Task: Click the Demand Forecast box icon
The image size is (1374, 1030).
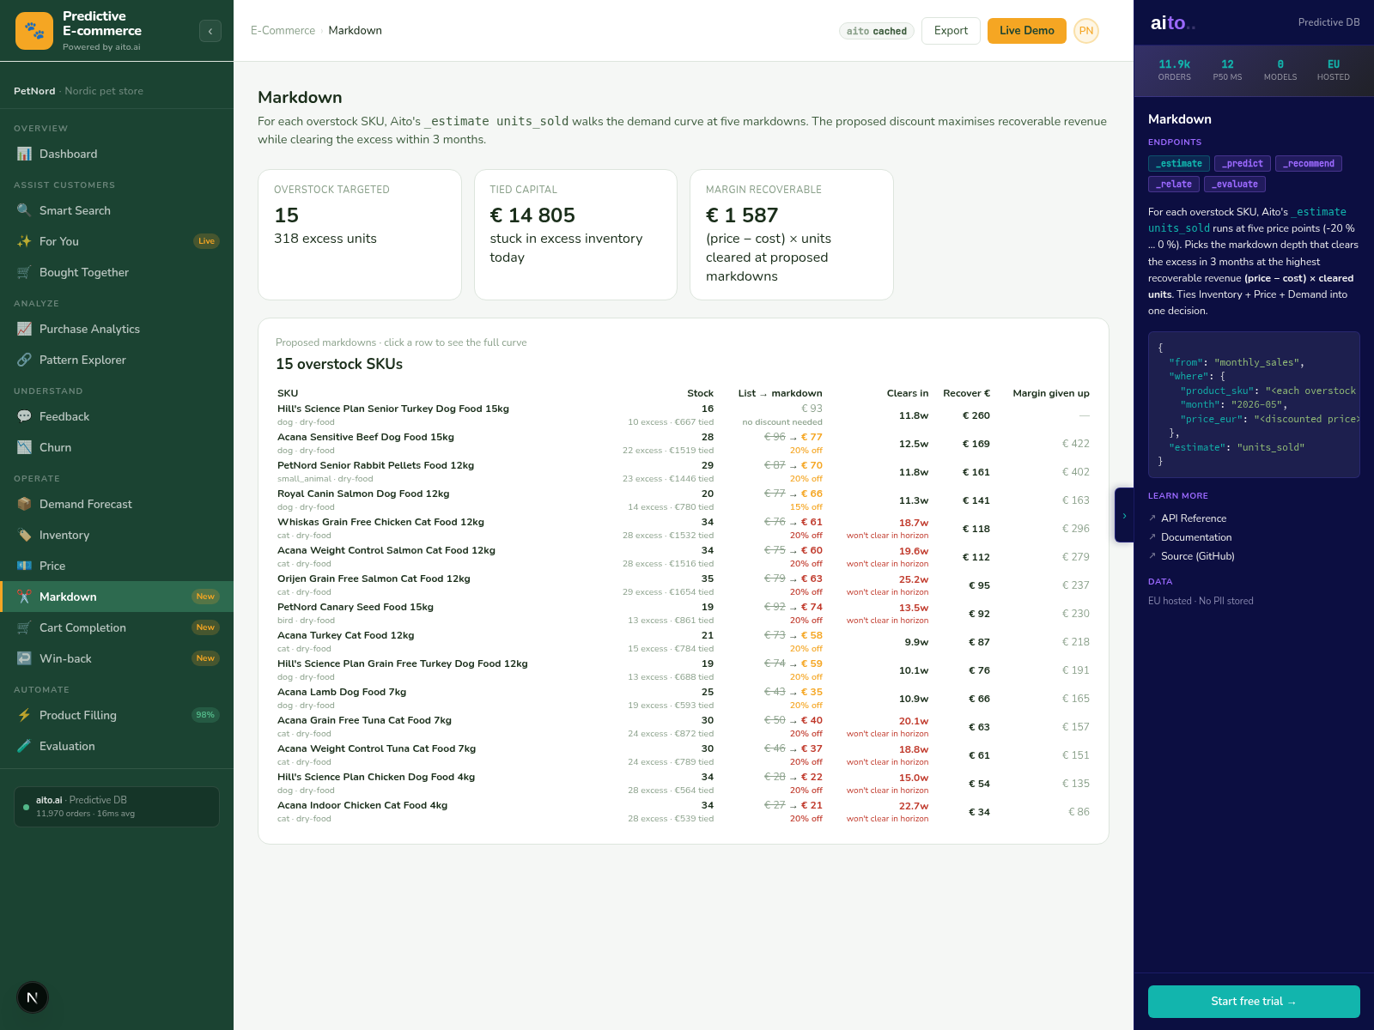Action: (24, 504)
